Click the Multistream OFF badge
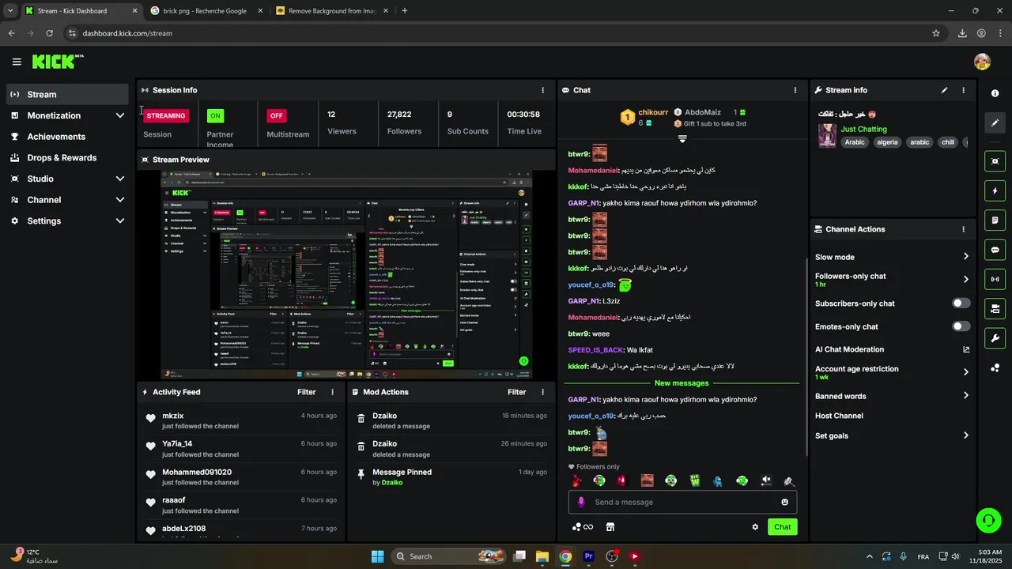The height and width of the screenshot is (569, 1012). [x=276, y=115]
